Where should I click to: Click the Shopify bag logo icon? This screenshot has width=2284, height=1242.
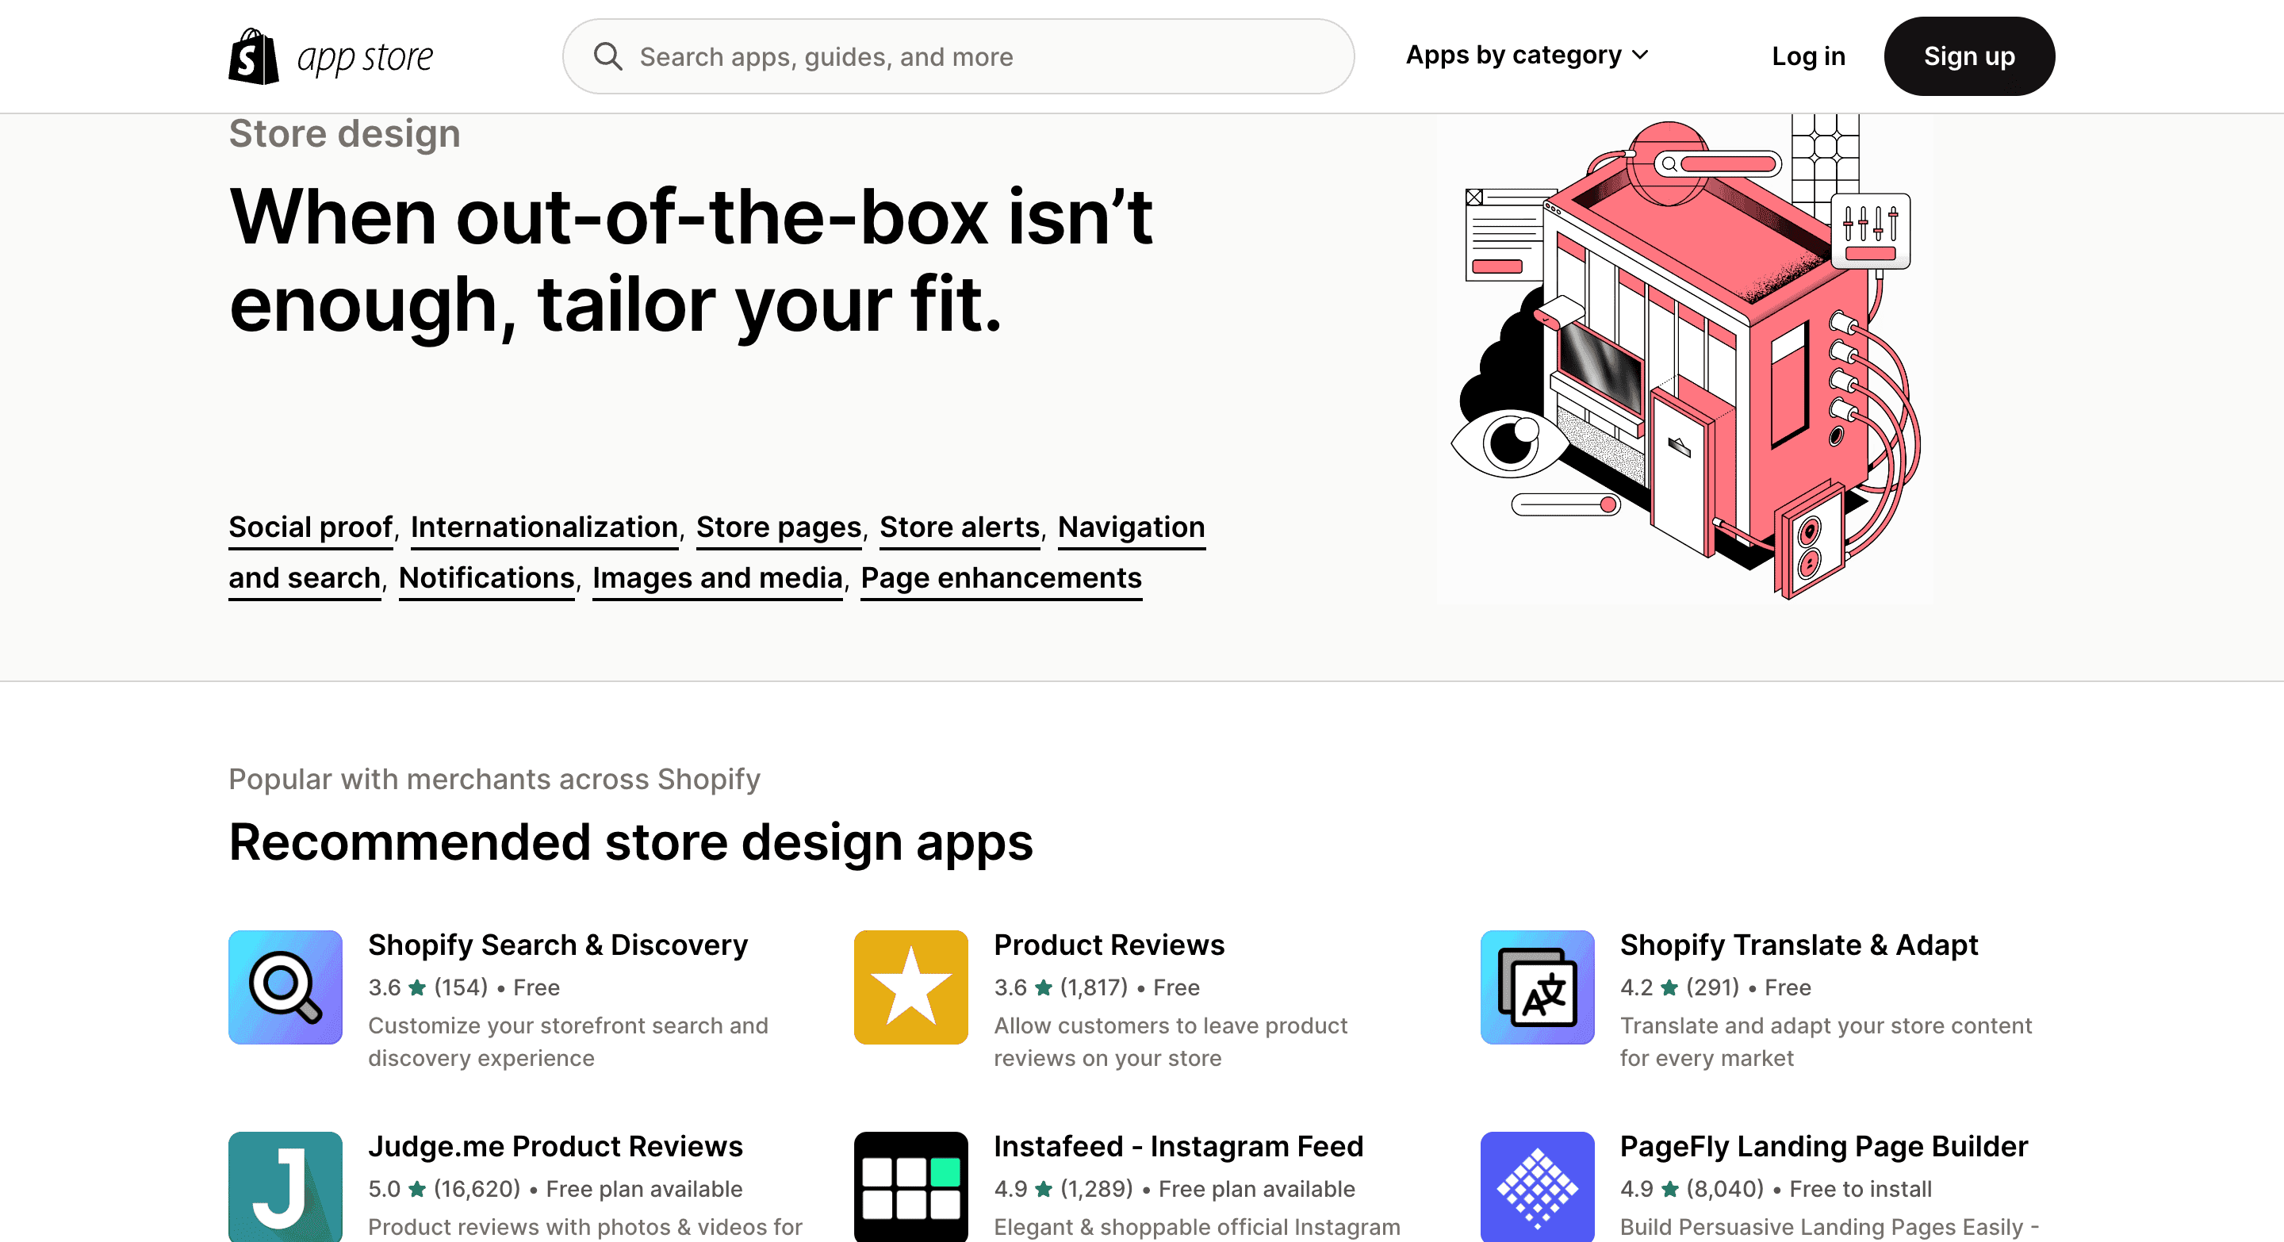[x=249, y=55]
